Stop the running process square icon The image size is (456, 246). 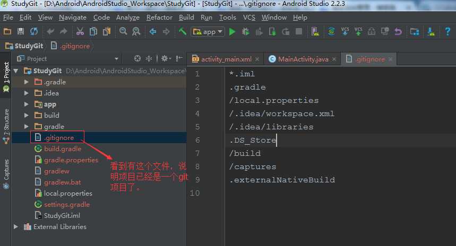[299, 31]
